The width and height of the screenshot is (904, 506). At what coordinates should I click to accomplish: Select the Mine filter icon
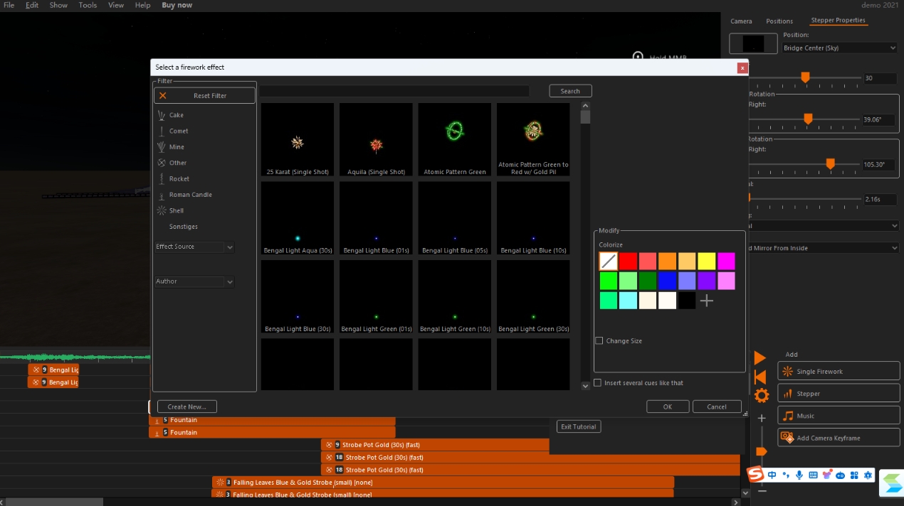tap(162, 147)
